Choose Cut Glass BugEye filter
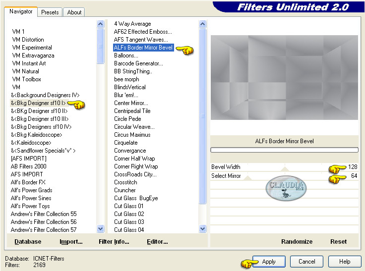 (136, 198)
